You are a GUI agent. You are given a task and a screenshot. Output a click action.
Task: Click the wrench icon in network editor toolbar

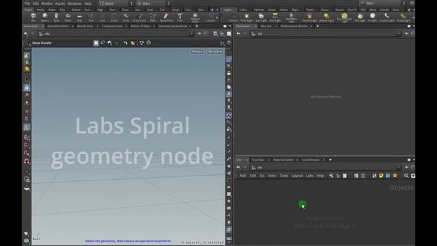click(331, 176)
